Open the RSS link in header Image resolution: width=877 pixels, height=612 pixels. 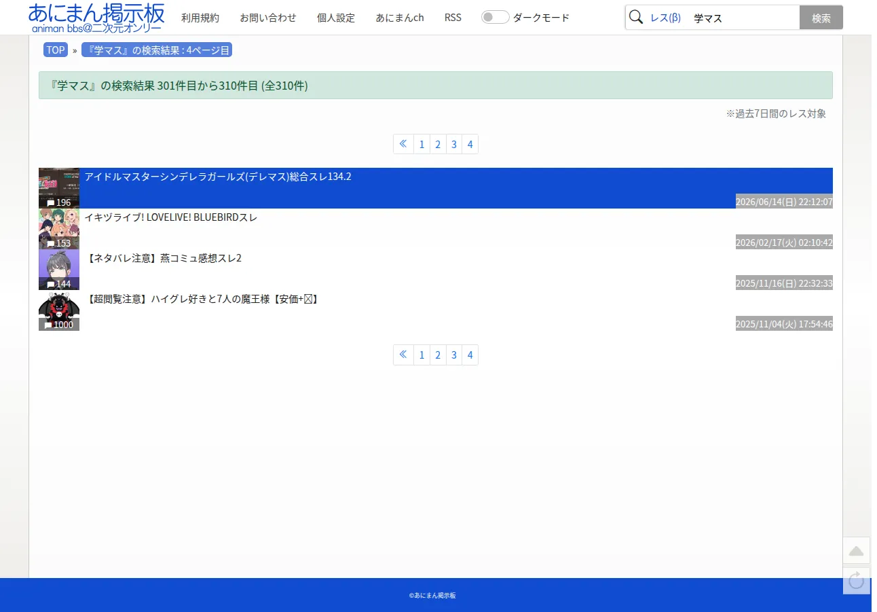453,18
